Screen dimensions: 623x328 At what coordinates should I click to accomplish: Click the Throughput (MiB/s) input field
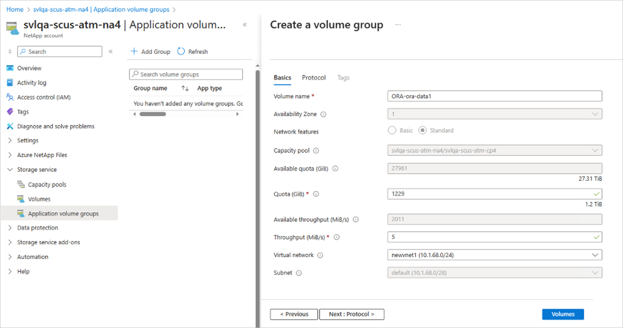coord(494,237)
